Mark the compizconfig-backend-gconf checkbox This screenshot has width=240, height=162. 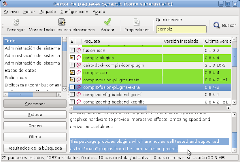pyautogui.click(x=72, y=94)
